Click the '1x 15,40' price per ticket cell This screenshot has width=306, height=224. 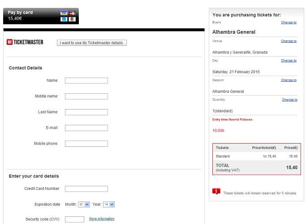[x=269, y=156]
